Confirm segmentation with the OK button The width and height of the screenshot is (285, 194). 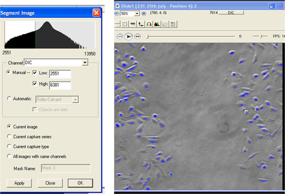tap(80, 183)
